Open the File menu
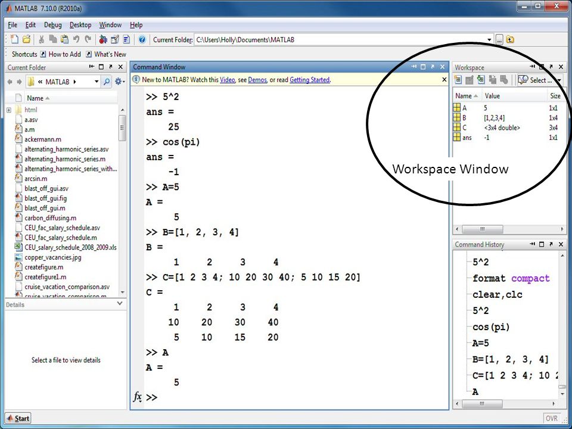Viewport: 572px width, 429px height. [x=13, y=25]
